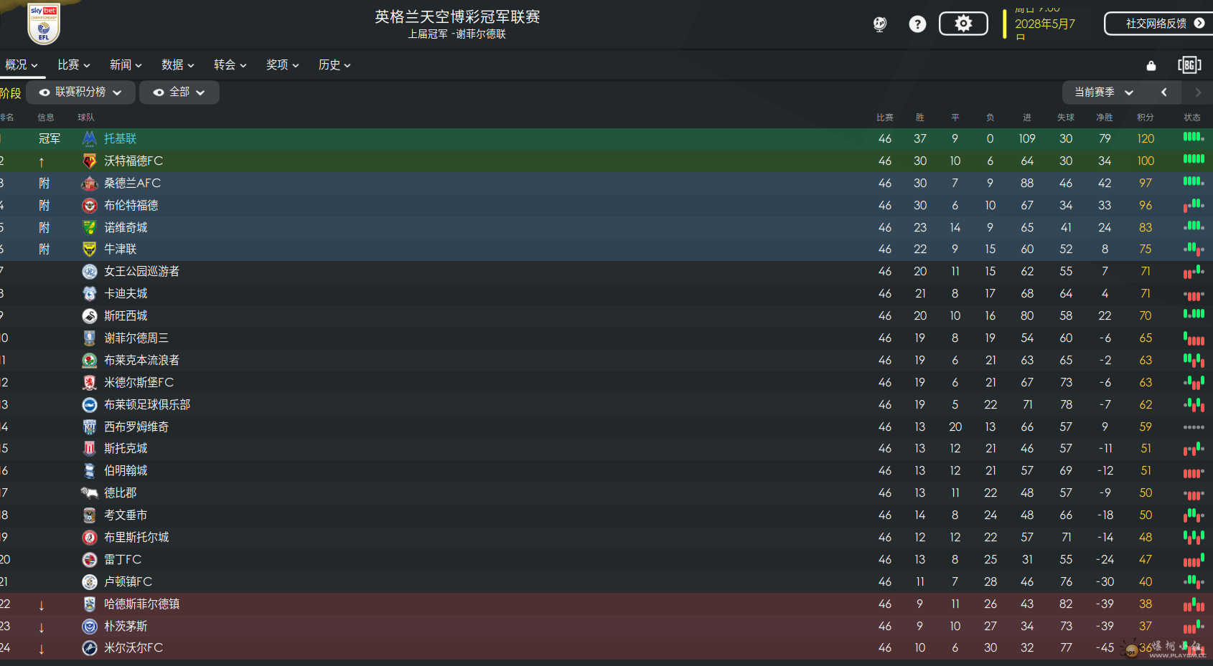Open the 数据 menu
1213x666 pixels.
tap(178, 65)
